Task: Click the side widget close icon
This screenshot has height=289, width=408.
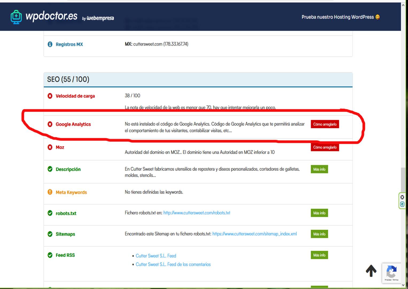Action: point(402,197)
